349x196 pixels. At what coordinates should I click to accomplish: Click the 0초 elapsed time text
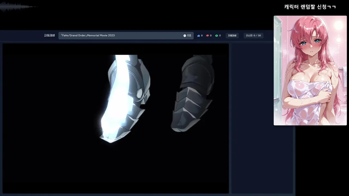[x=189, y=36]
